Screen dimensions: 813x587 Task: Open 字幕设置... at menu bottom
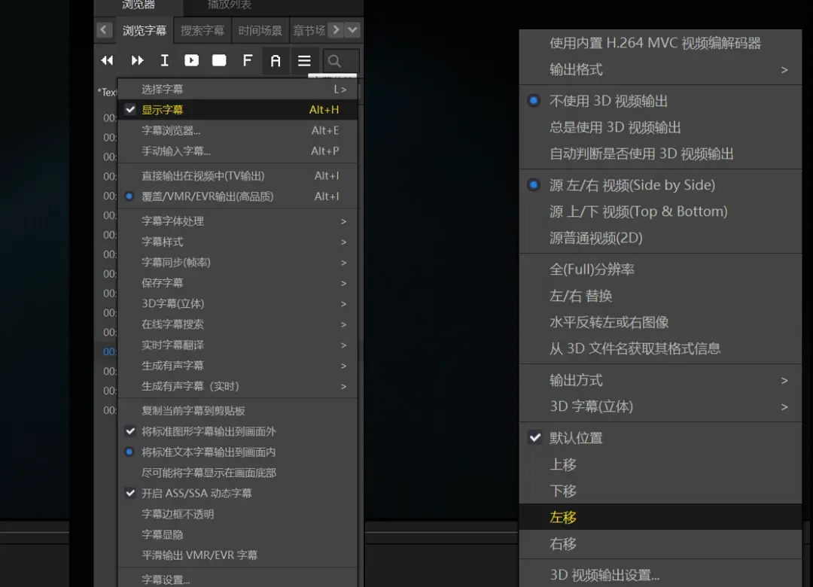point(166,579)
